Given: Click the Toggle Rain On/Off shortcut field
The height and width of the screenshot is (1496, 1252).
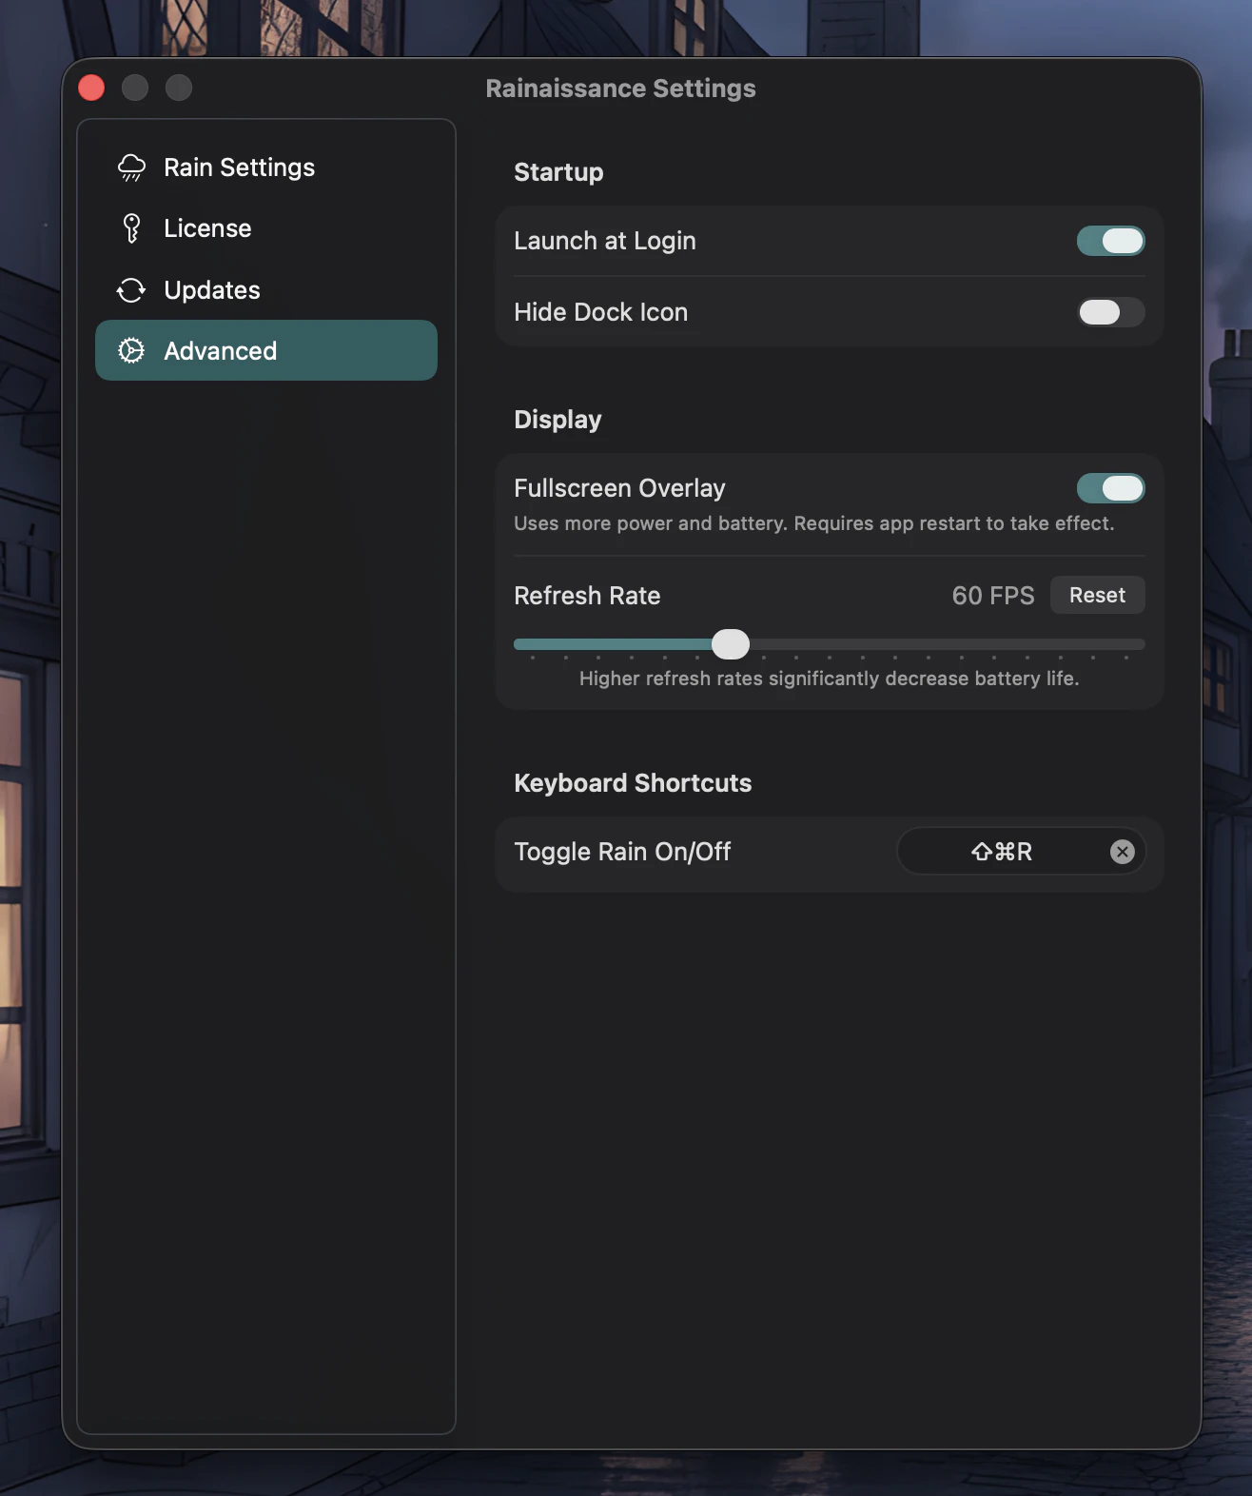Looking at the screenshot, I should tap(1001, 852).
